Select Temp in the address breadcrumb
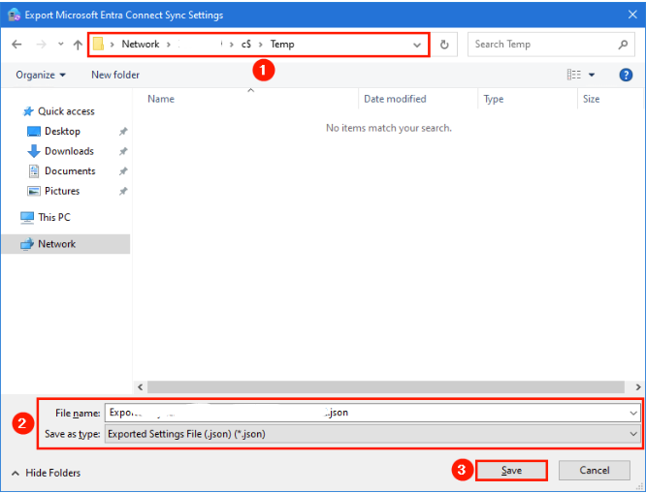The image size is (646, 493). 282,44
